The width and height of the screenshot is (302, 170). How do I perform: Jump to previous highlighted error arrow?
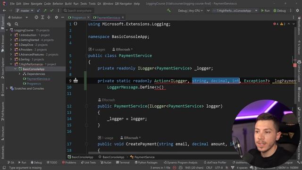(289, 24)
